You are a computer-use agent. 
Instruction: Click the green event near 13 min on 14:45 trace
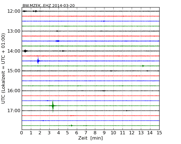[x=143, y=66]
